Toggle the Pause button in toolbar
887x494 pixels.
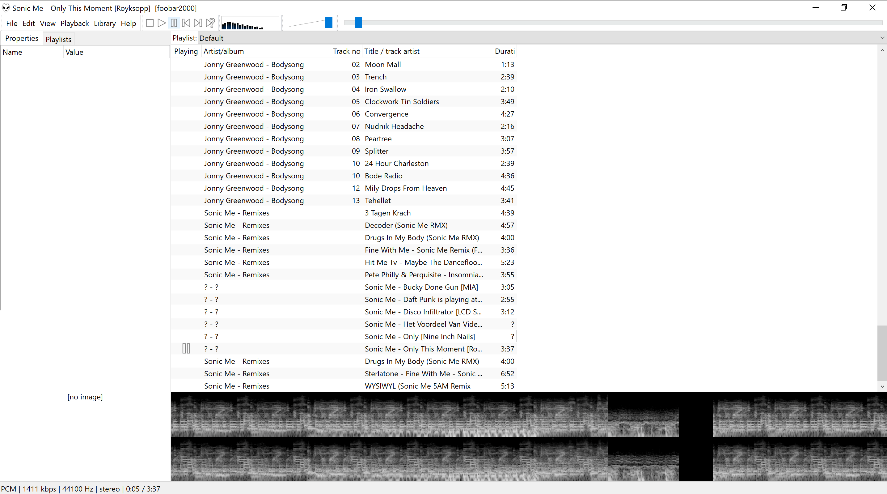(x=174, y=23)
